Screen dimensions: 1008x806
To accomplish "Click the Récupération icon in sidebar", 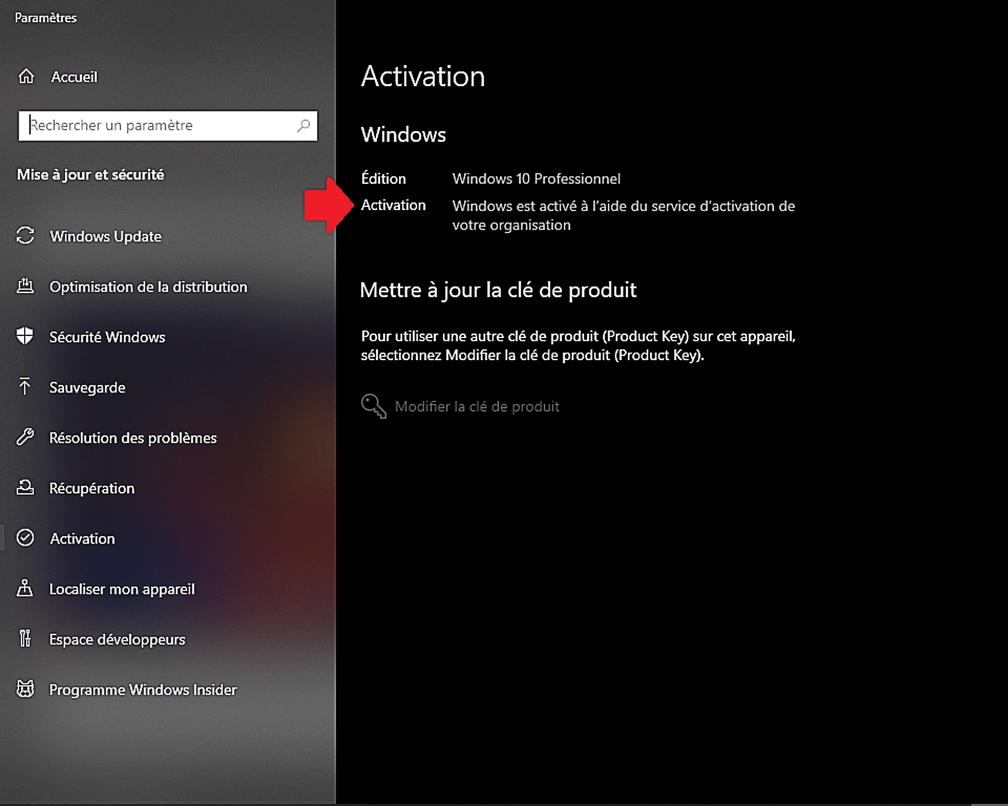I will coord(24,489).
